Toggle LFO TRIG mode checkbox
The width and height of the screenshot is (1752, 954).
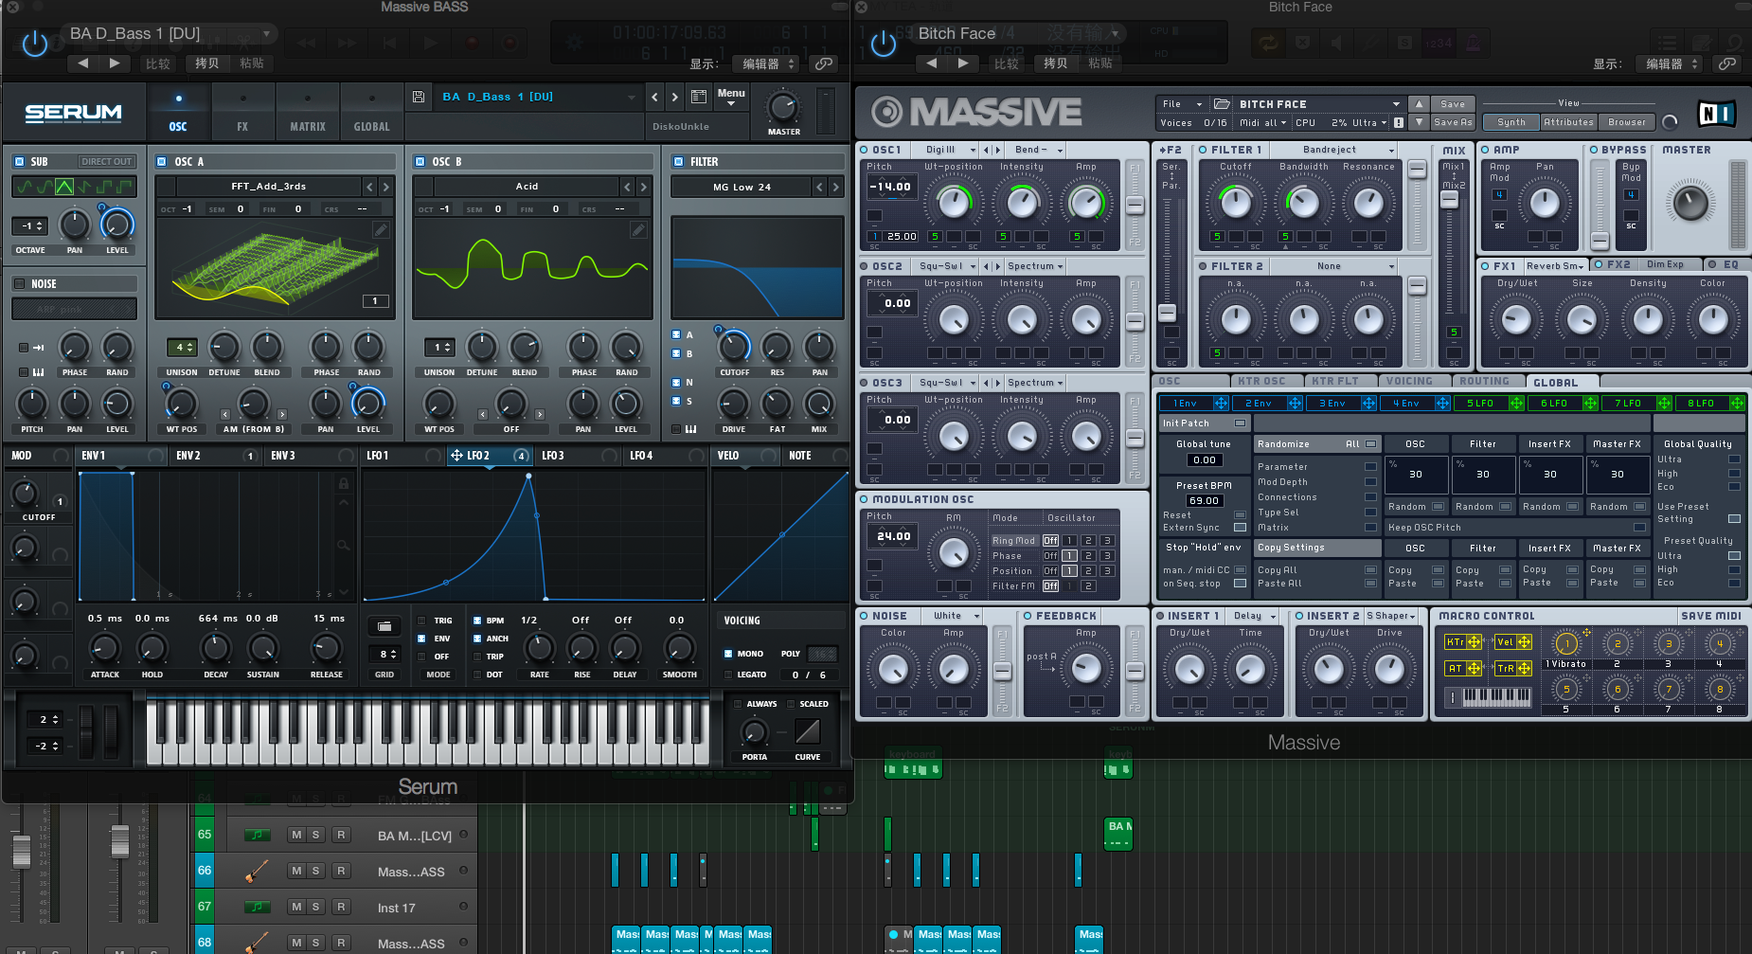(x=421, y=621)
